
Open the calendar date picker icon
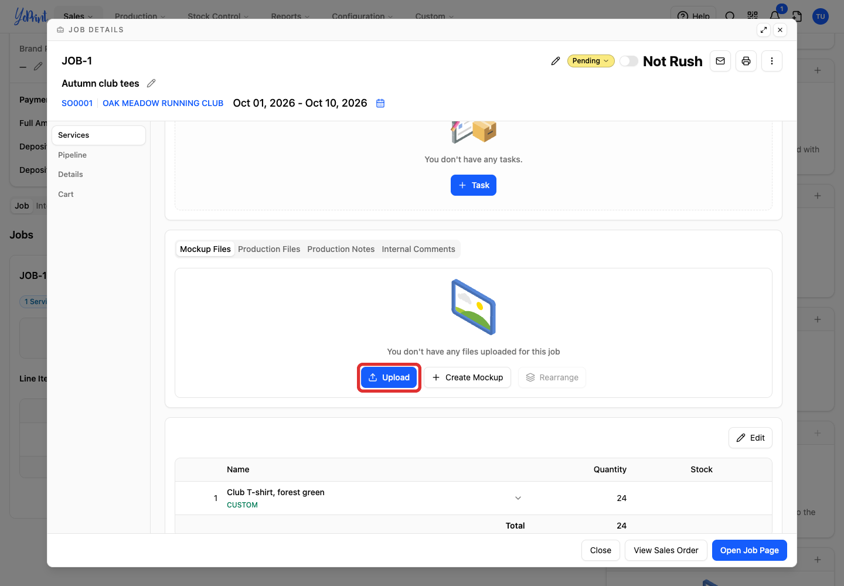point(380,103)
